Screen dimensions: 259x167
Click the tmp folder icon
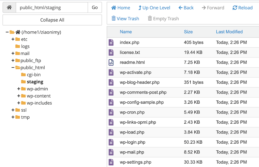(18, 117)
